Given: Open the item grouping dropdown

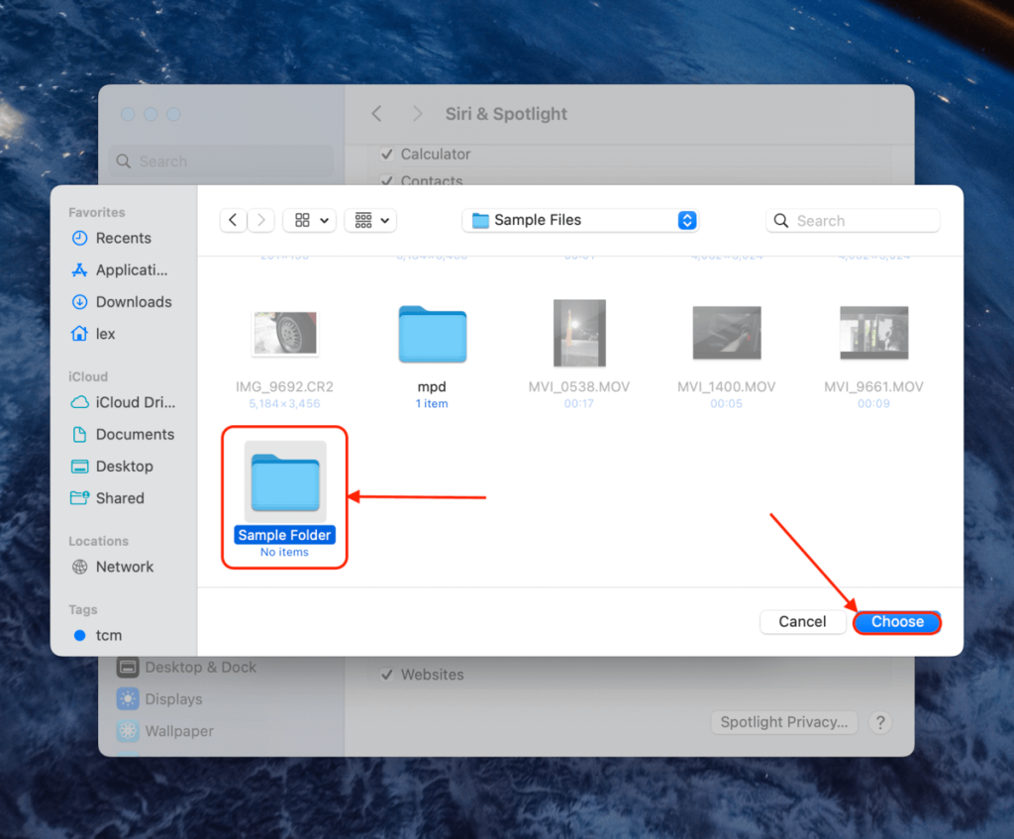Looking at the screenshot, I should (x=370, y=220).
